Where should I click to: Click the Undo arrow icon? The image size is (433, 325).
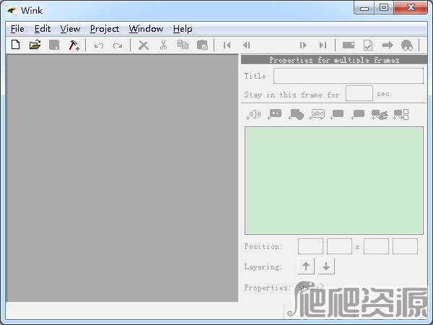(98, 45)
